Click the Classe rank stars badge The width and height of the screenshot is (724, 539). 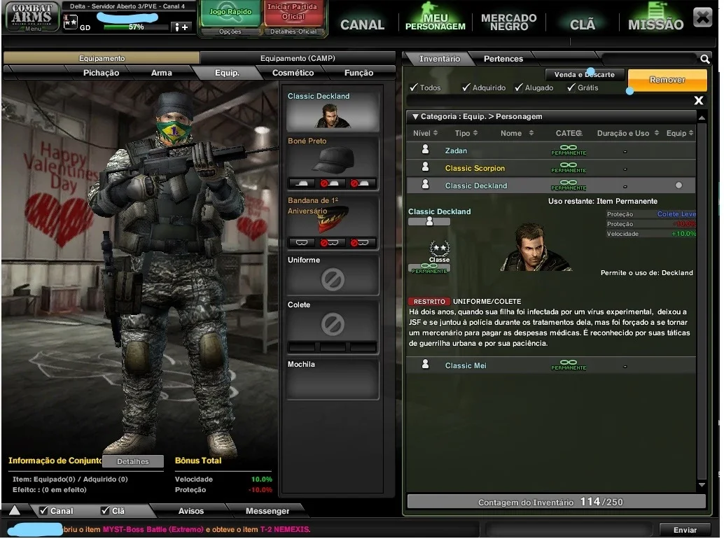(440, 248)
